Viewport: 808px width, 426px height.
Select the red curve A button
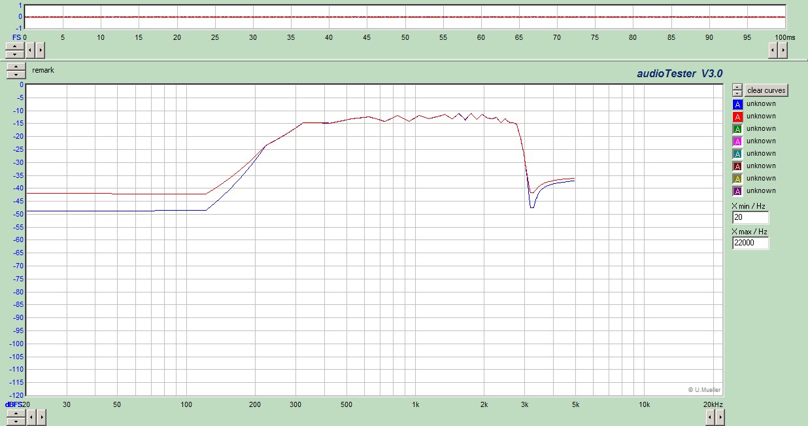coord(737,116)
